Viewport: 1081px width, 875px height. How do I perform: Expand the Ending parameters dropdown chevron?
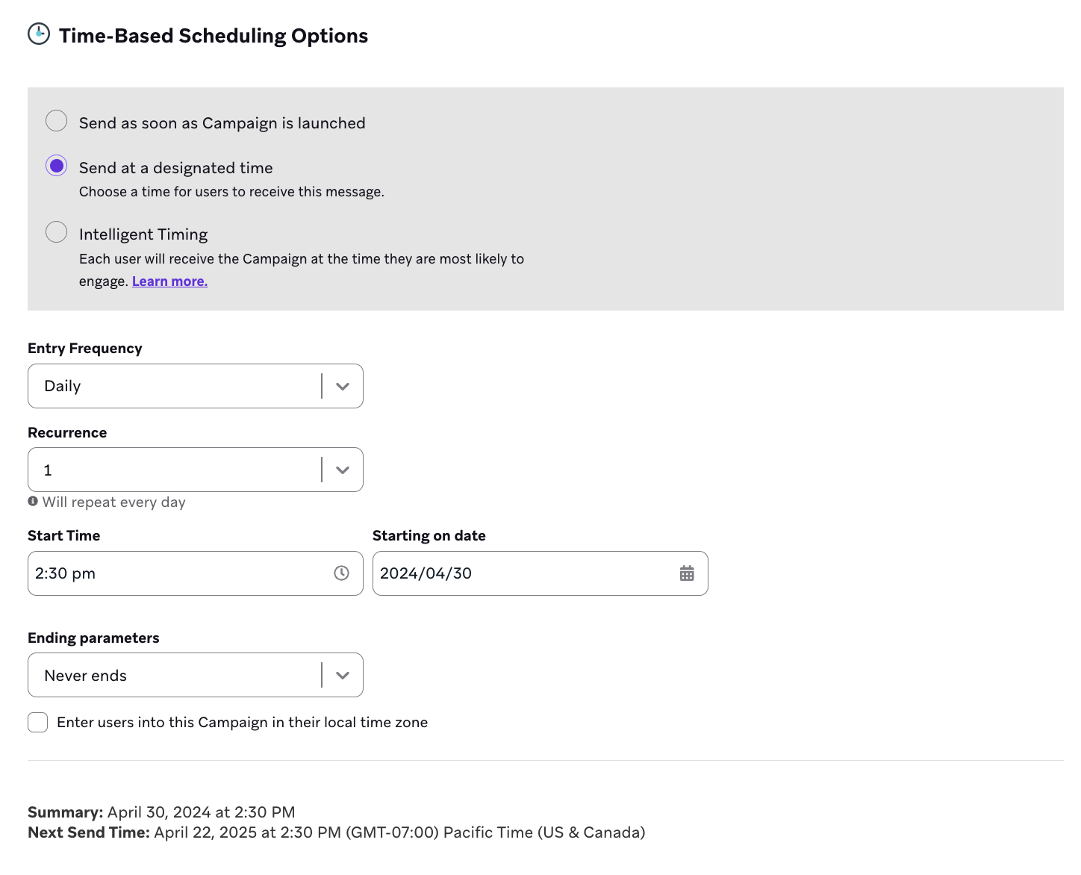tap(343, 676)
